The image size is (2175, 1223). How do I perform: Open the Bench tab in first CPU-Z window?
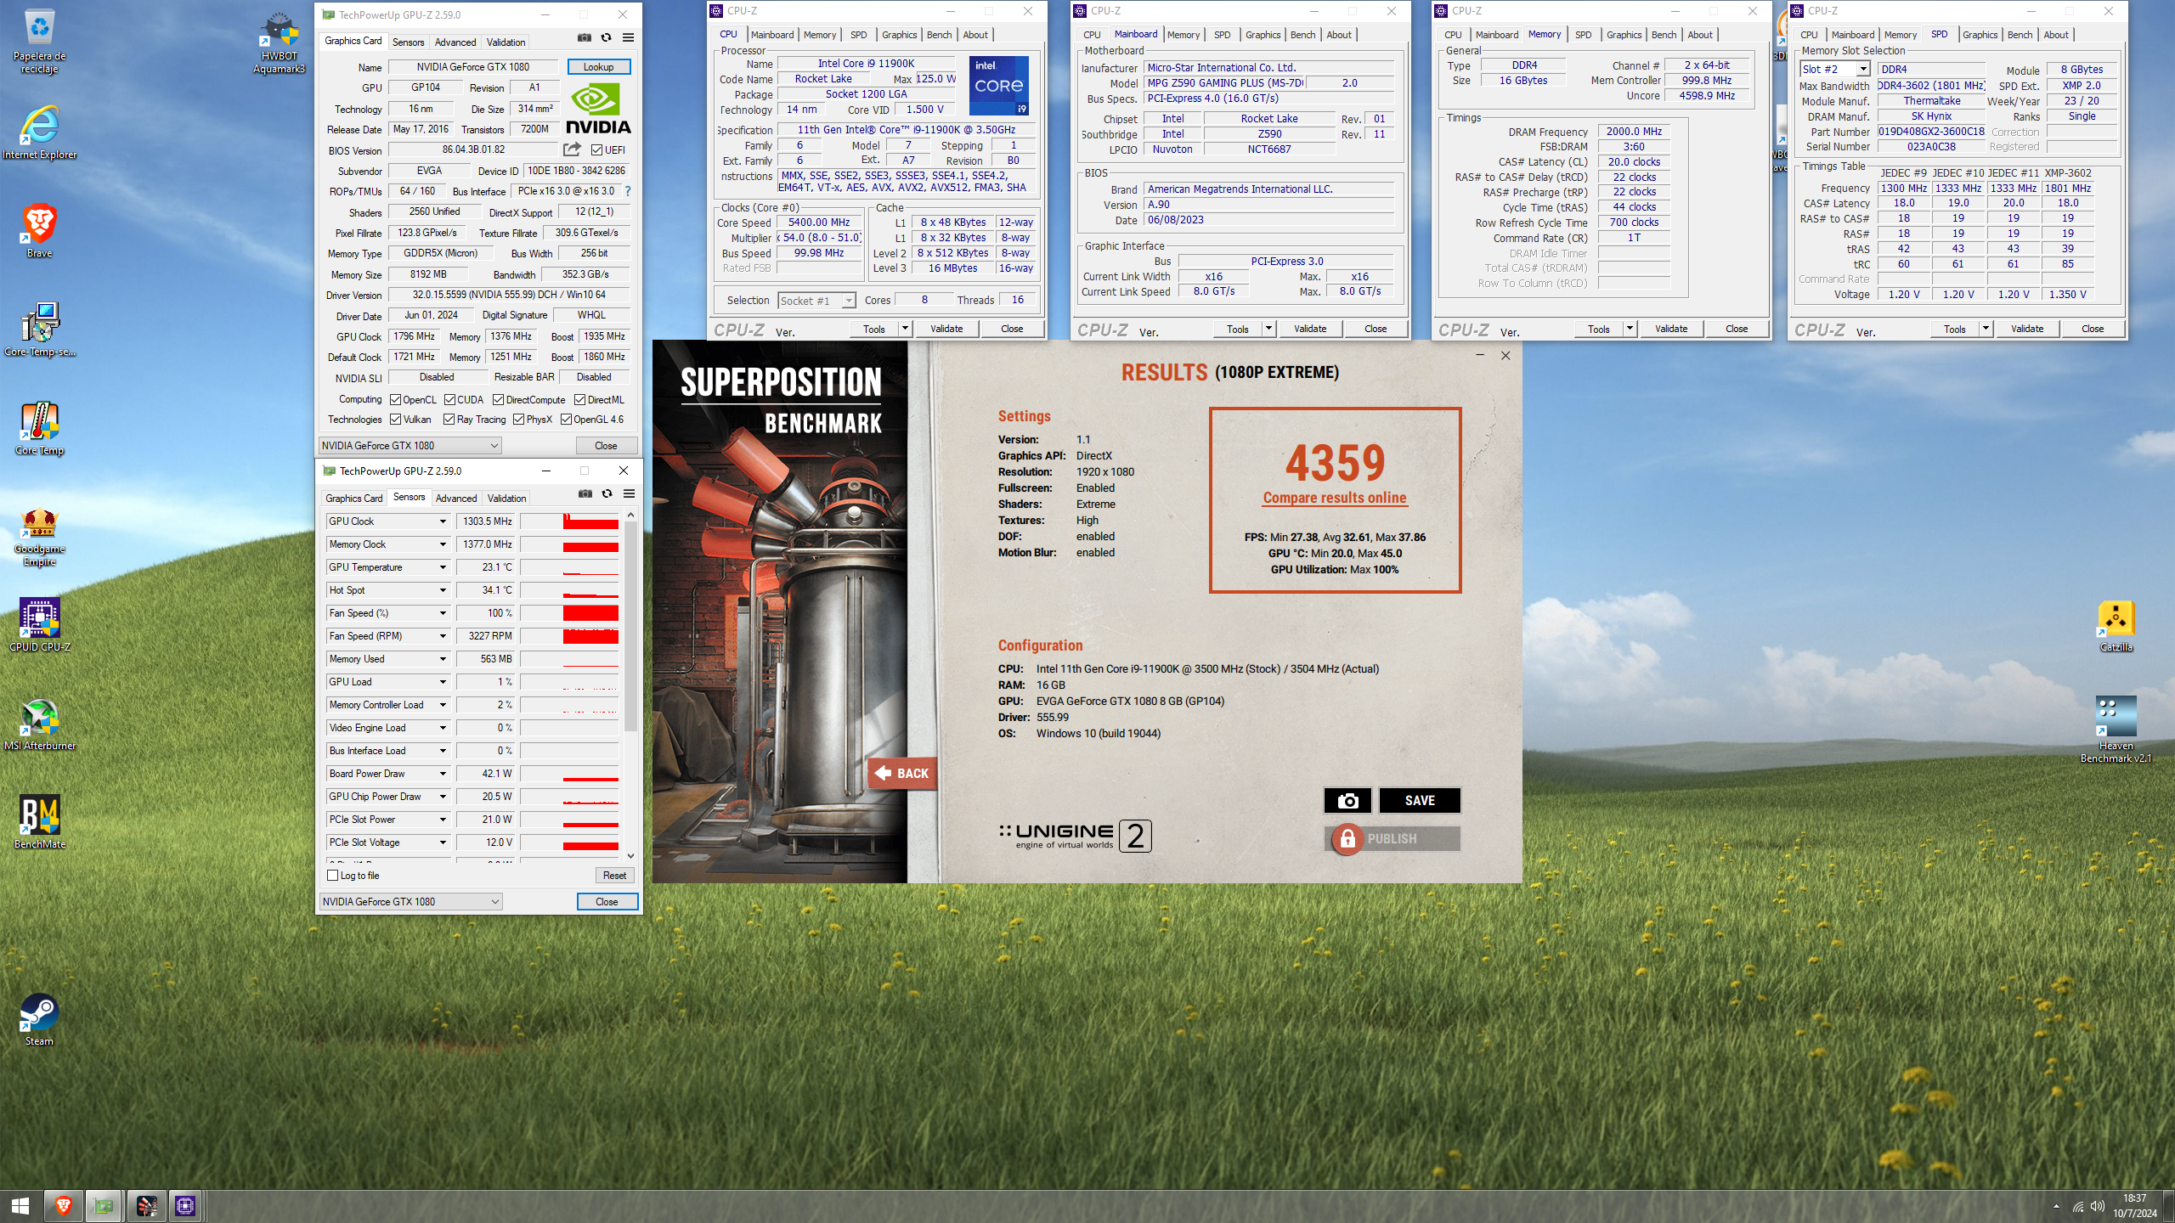(939, 35)
